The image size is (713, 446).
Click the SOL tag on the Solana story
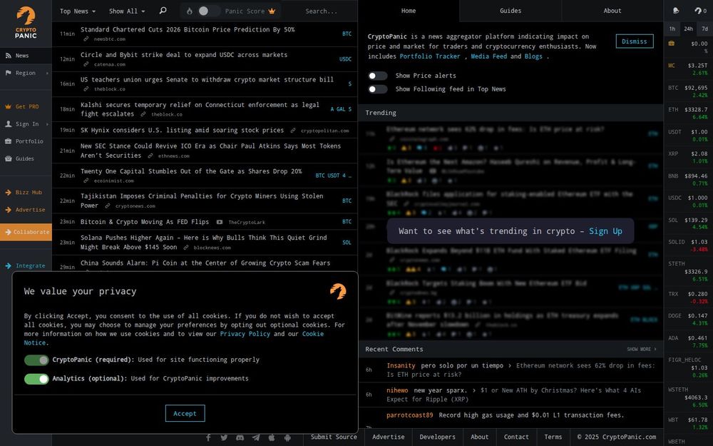point(347,243)
